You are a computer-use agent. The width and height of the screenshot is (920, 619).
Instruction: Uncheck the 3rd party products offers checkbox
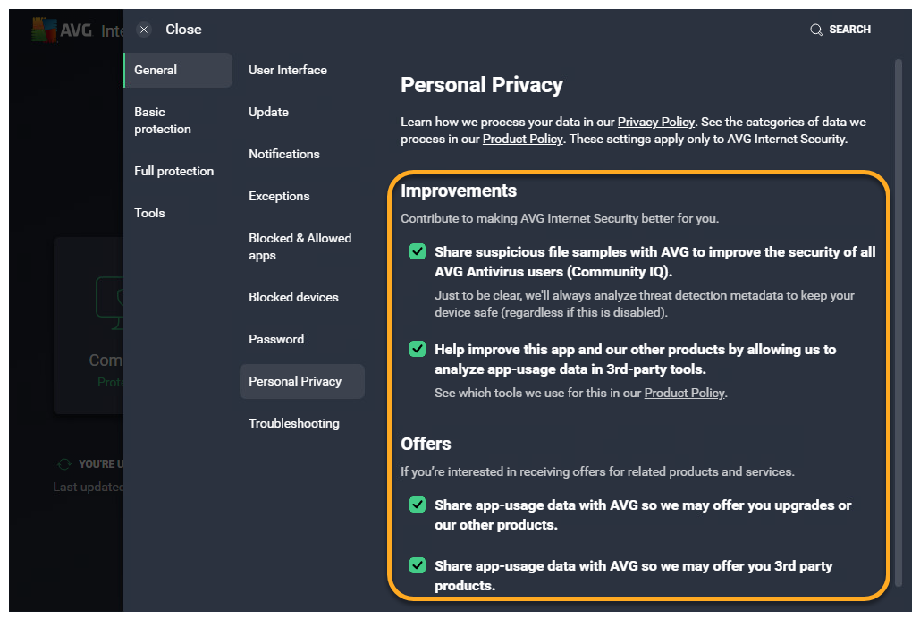(x=418, y=565)
